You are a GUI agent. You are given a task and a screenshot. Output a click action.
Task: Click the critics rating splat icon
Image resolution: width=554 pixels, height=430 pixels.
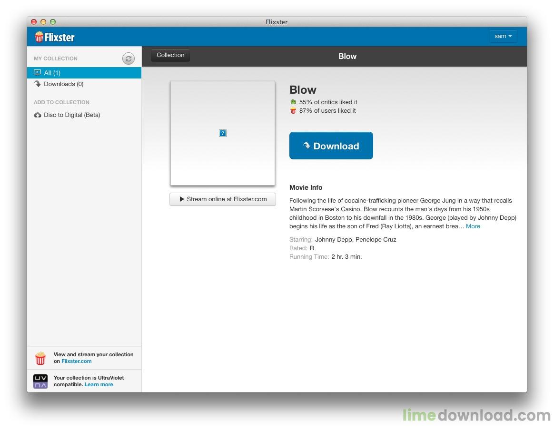(x=293, y=102)
